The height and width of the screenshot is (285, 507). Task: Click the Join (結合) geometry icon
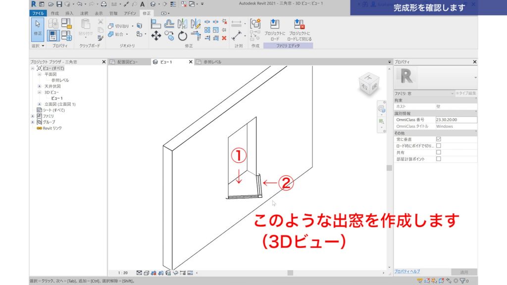(111, 35)
